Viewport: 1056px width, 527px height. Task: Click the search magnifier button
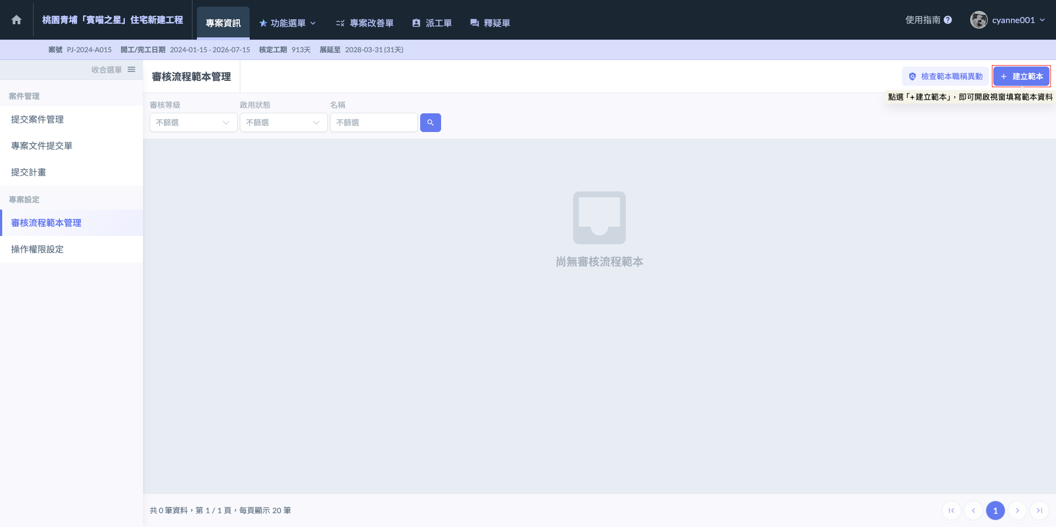431,123
